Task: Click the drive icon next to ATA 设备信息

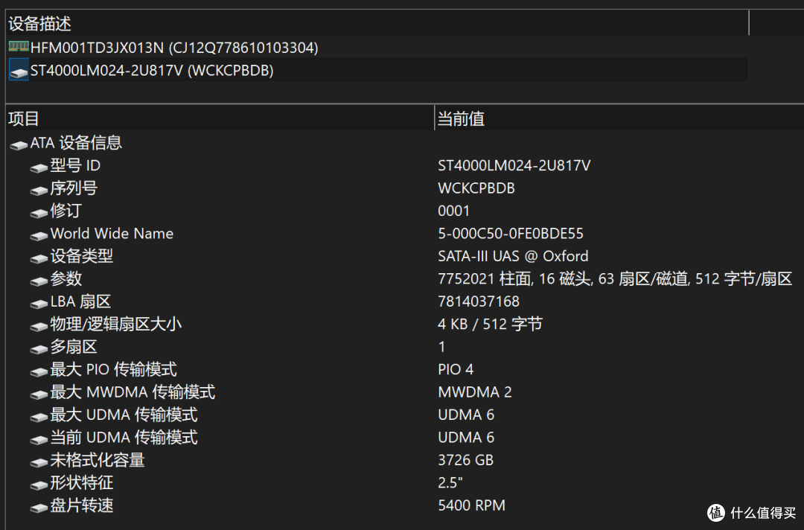Action: coord(19,145)
